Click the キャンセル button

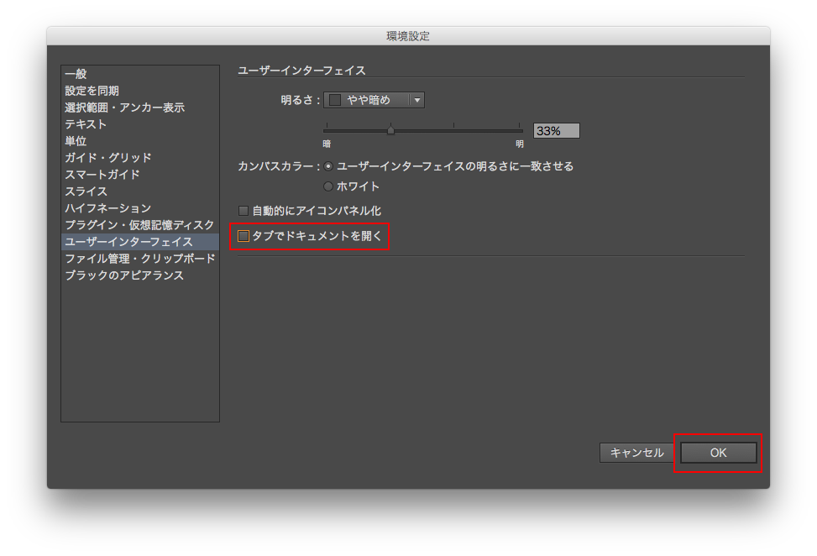point(636,453)
